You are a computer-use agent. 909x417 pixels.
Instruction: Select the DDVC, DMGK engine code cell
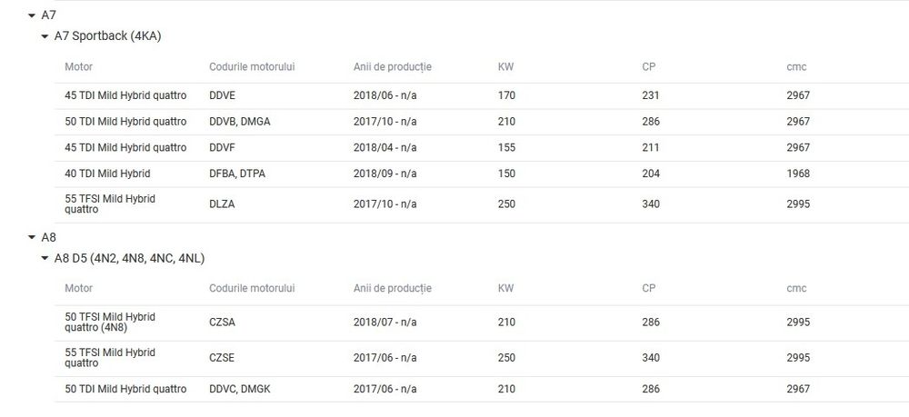point(239,389)
